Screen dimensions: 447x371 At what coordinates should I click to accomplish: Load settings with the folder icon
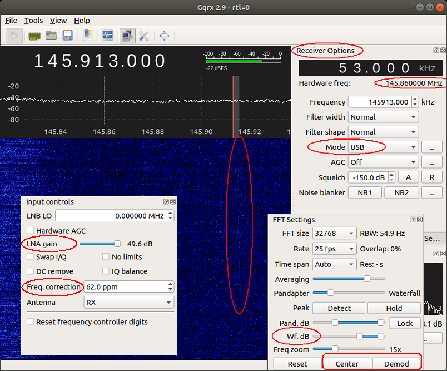51,36
